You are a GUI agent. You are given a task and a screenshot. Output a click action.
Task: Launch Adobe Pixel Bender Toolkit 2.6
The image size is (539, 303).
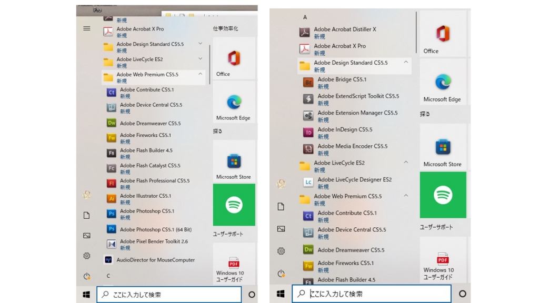tap(154, 244)
